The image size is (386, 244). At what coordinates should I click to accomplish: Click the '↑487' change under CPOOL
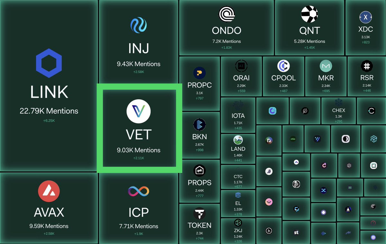point(283,91)
